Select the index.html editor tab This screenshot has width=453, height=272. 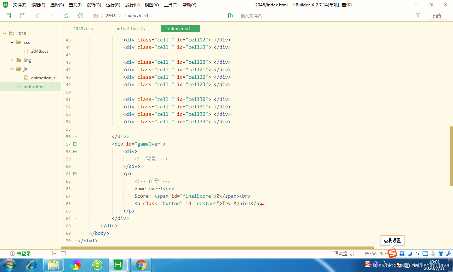click(x=180, y=29)
